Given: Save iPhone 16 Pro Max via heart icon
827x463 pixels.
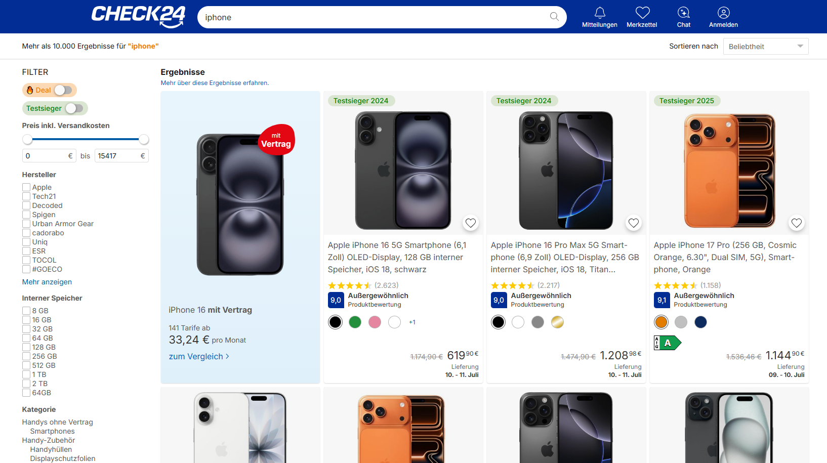Looking at the screenshot, I should tap(634, 223).
